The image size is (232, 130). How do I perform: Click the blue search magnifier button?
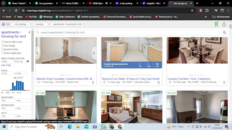[224, 32]
